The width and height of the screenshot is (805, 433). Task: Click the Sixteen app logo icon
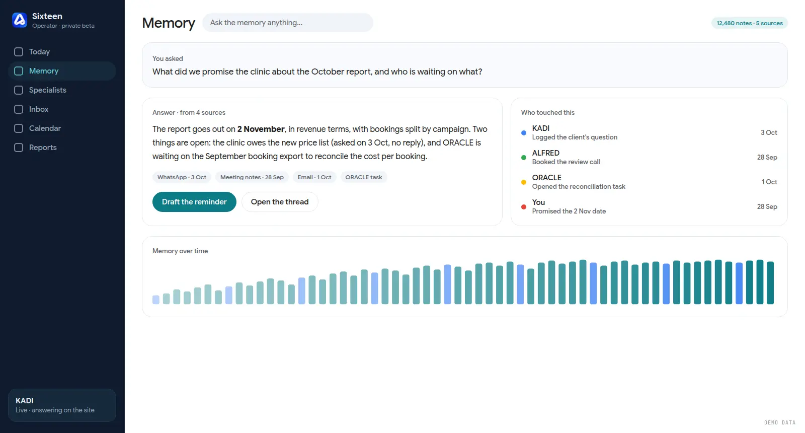click(x=20, y=20)
